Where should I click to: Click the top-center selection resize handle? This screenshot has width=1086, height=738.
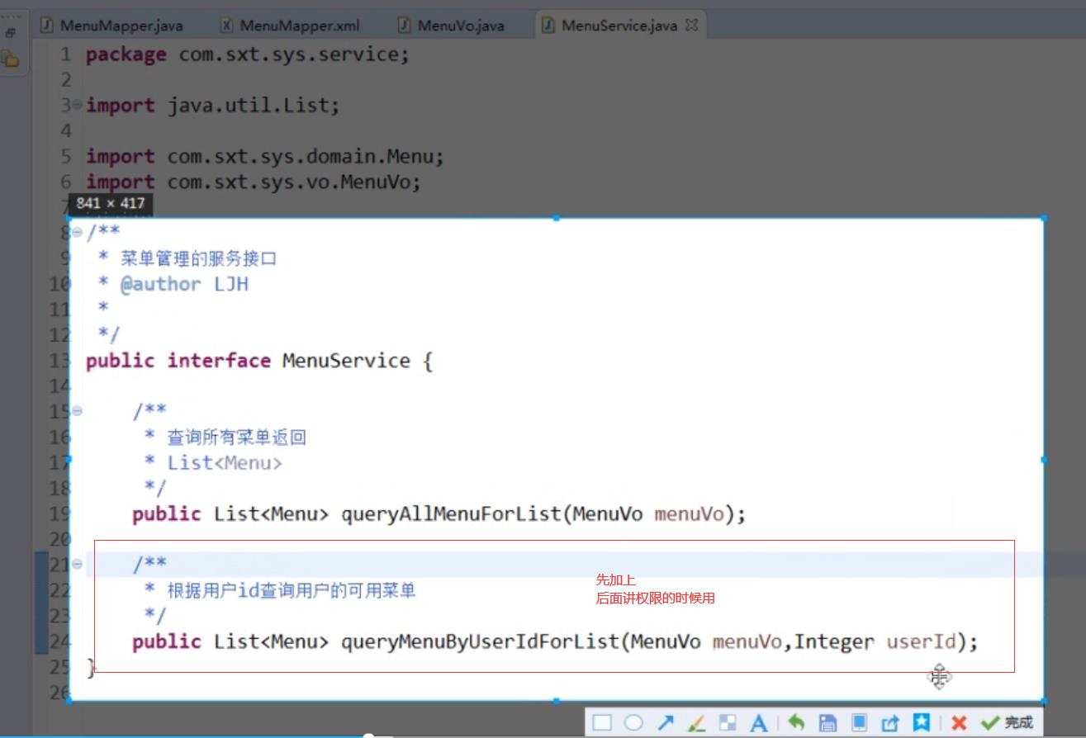[556, 218]
